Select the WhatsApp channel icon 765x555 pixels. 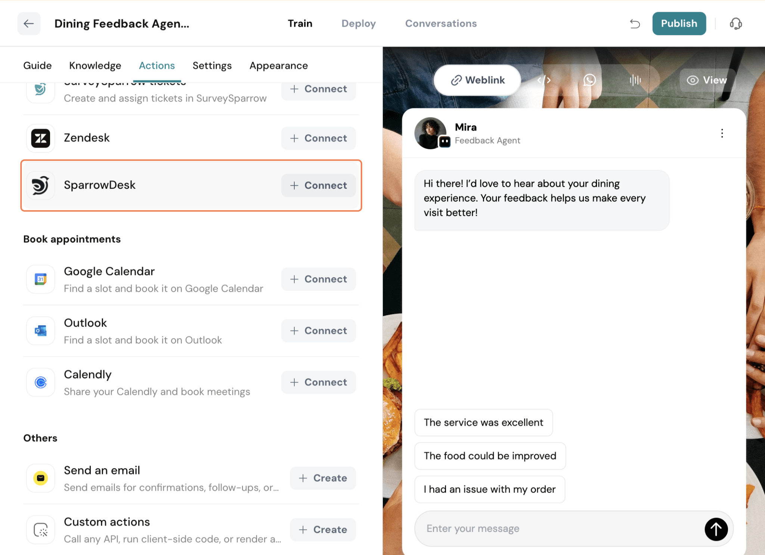point(589,80)
